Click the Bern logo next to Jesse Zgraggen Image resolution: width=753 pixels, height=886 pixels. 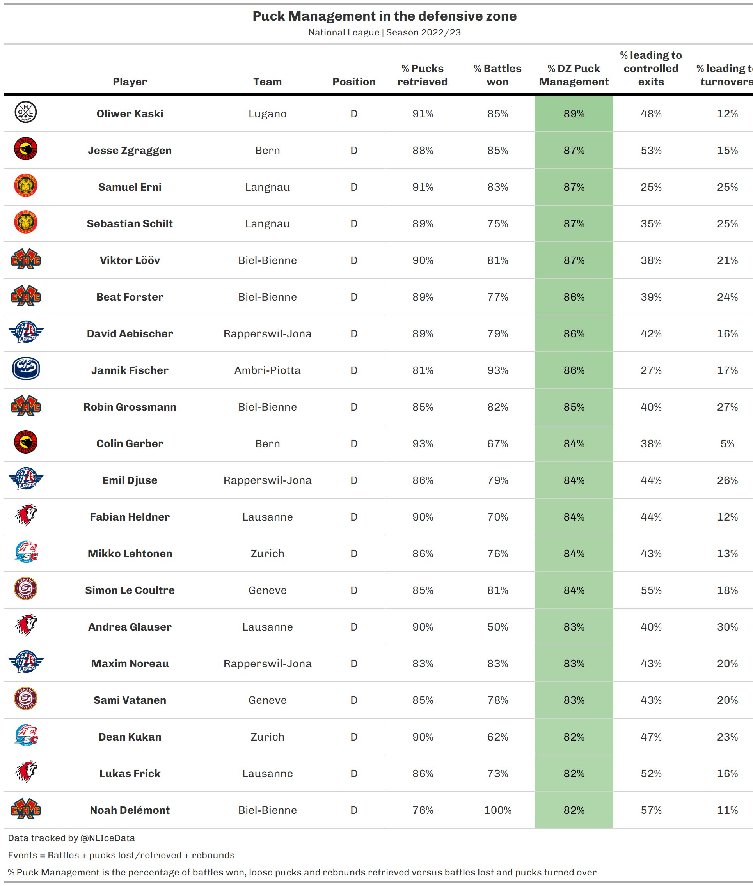tap(26, 149)
